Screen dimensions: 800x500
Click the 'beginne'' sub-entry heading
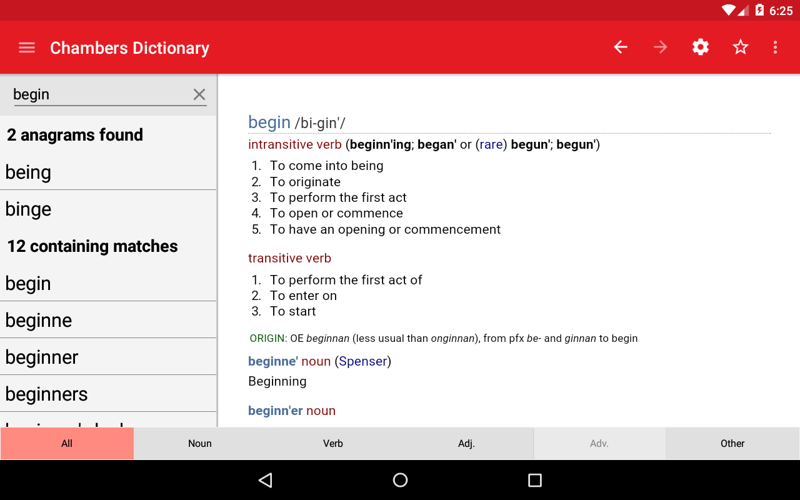273,361
